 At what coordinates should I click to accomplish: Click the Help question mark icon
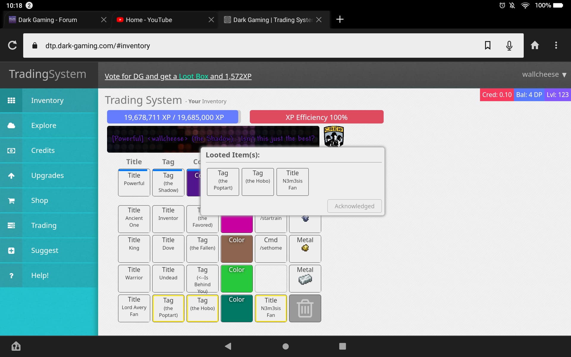pyautogui.click(x=11, y=275)
